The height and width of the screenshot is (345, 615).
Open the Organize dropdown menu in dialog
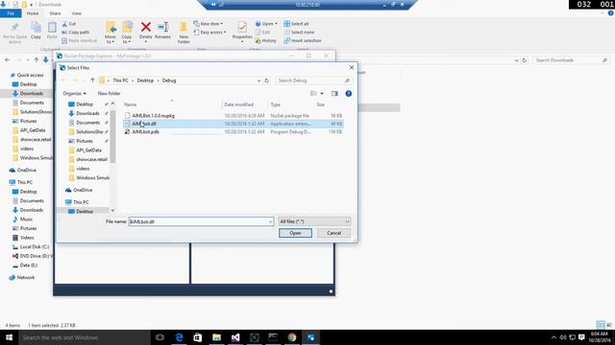[x=75, y=94]
